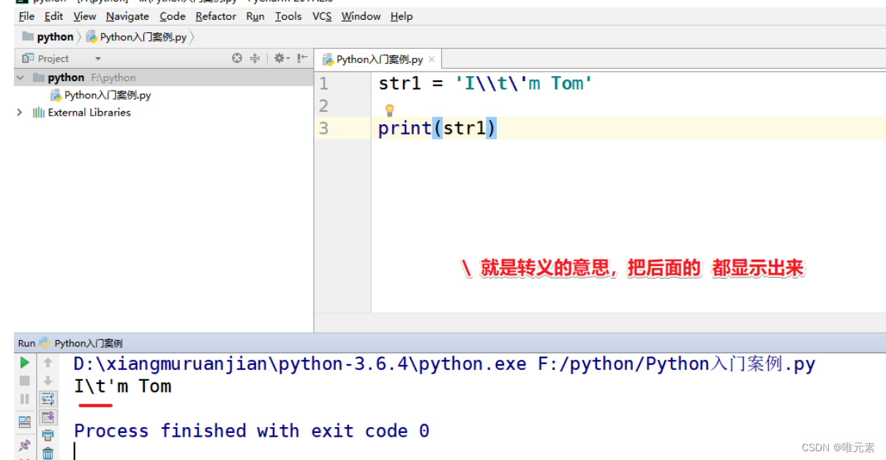
Task: Toggle soft-wrap in Run console
Action: click(48, 399)
